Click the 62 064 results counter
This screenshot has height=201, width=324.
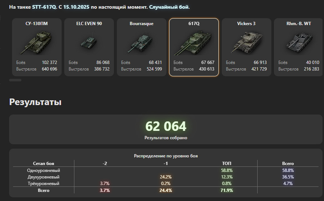pyautogui.click(x=166, y=126)
